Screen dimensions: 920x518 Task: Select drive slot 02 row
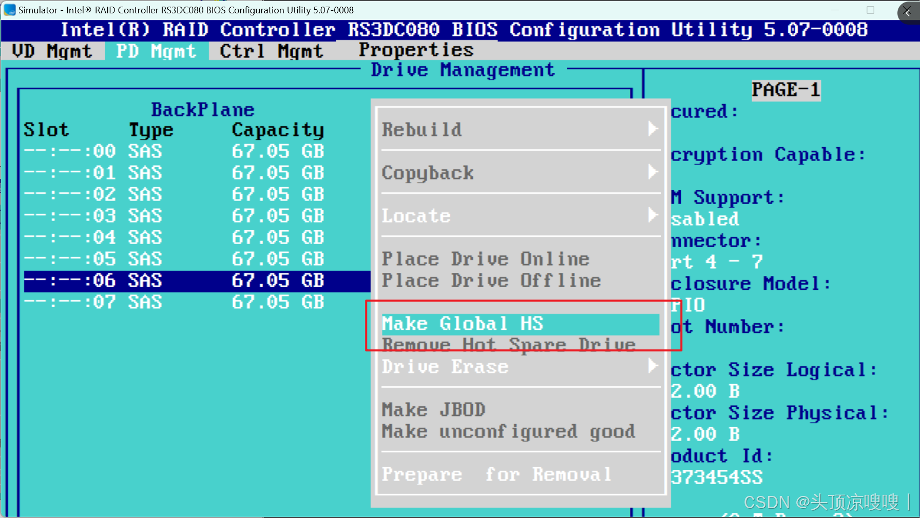point(197,194)
